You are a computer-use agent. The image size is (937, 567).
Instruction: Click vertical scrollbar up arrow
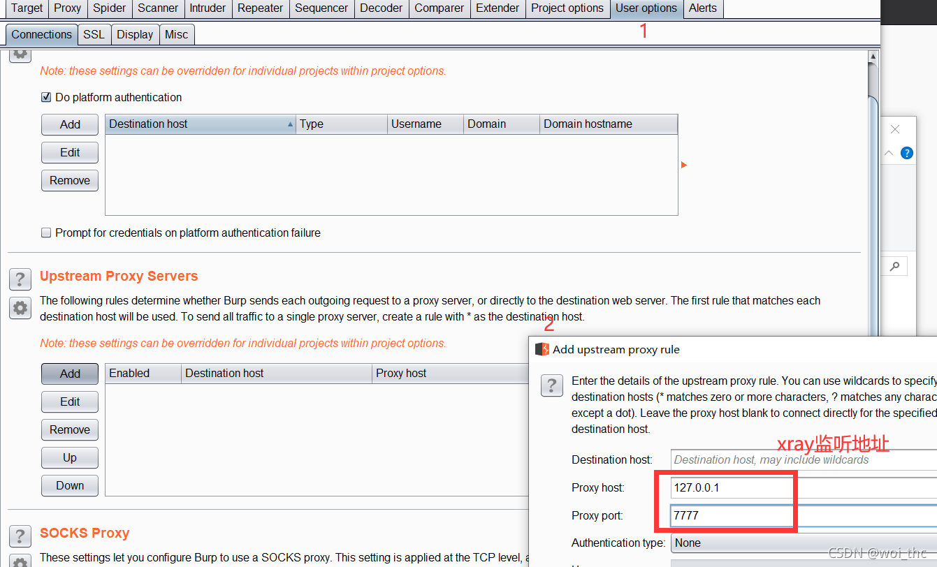pyautogui.click(x=873, y=56)
